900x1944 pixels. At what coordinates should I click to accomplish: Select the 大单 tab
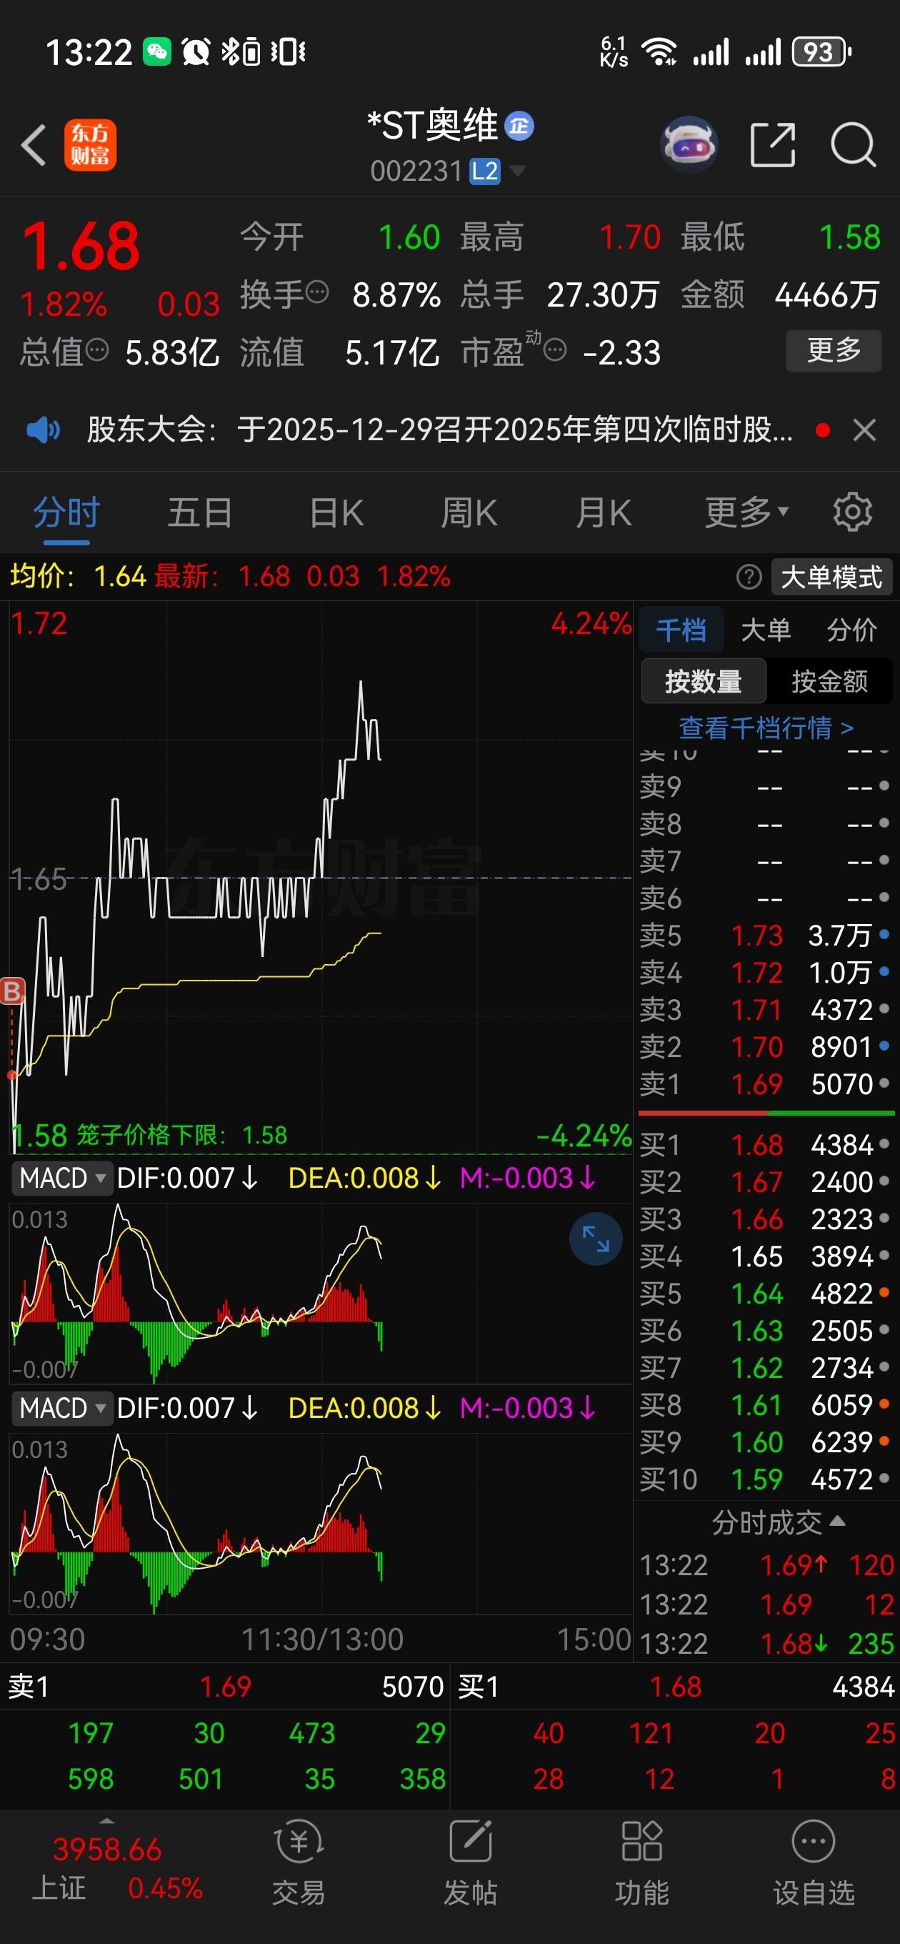point(766,630)
